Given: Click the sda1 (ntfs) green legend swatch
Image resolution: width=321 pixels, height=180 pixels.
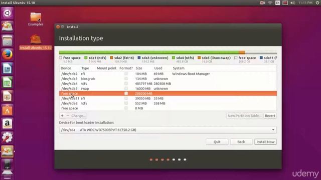Looking at the screenshot, I should [x=86, y=58].
